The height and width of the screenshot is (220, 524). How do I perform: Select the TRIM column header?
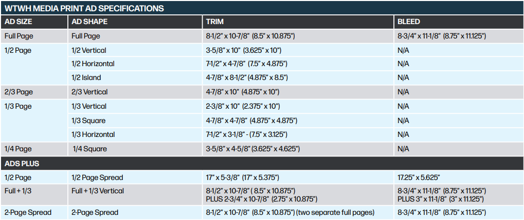pyautogui.click(x=214, y=22)
